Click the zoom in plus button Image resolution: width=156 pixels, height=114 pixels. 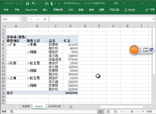click(143, 112)
